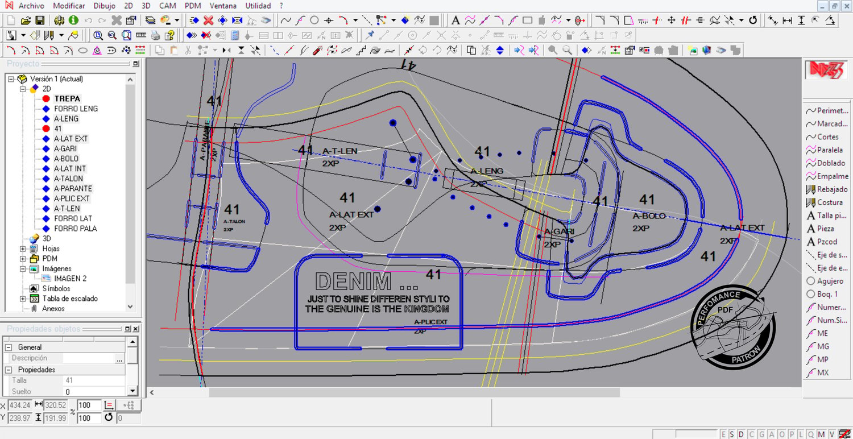Open a file with the folder icon
Image resolution: width=853 pixels, height=439 pixels.
click(x=26, y=20)
